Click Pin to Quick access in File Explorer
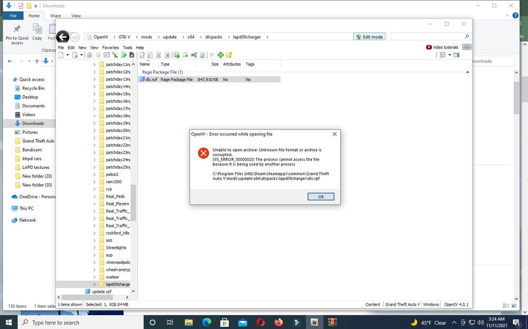This screenshot has height=329, width=528. click(17, 34)
